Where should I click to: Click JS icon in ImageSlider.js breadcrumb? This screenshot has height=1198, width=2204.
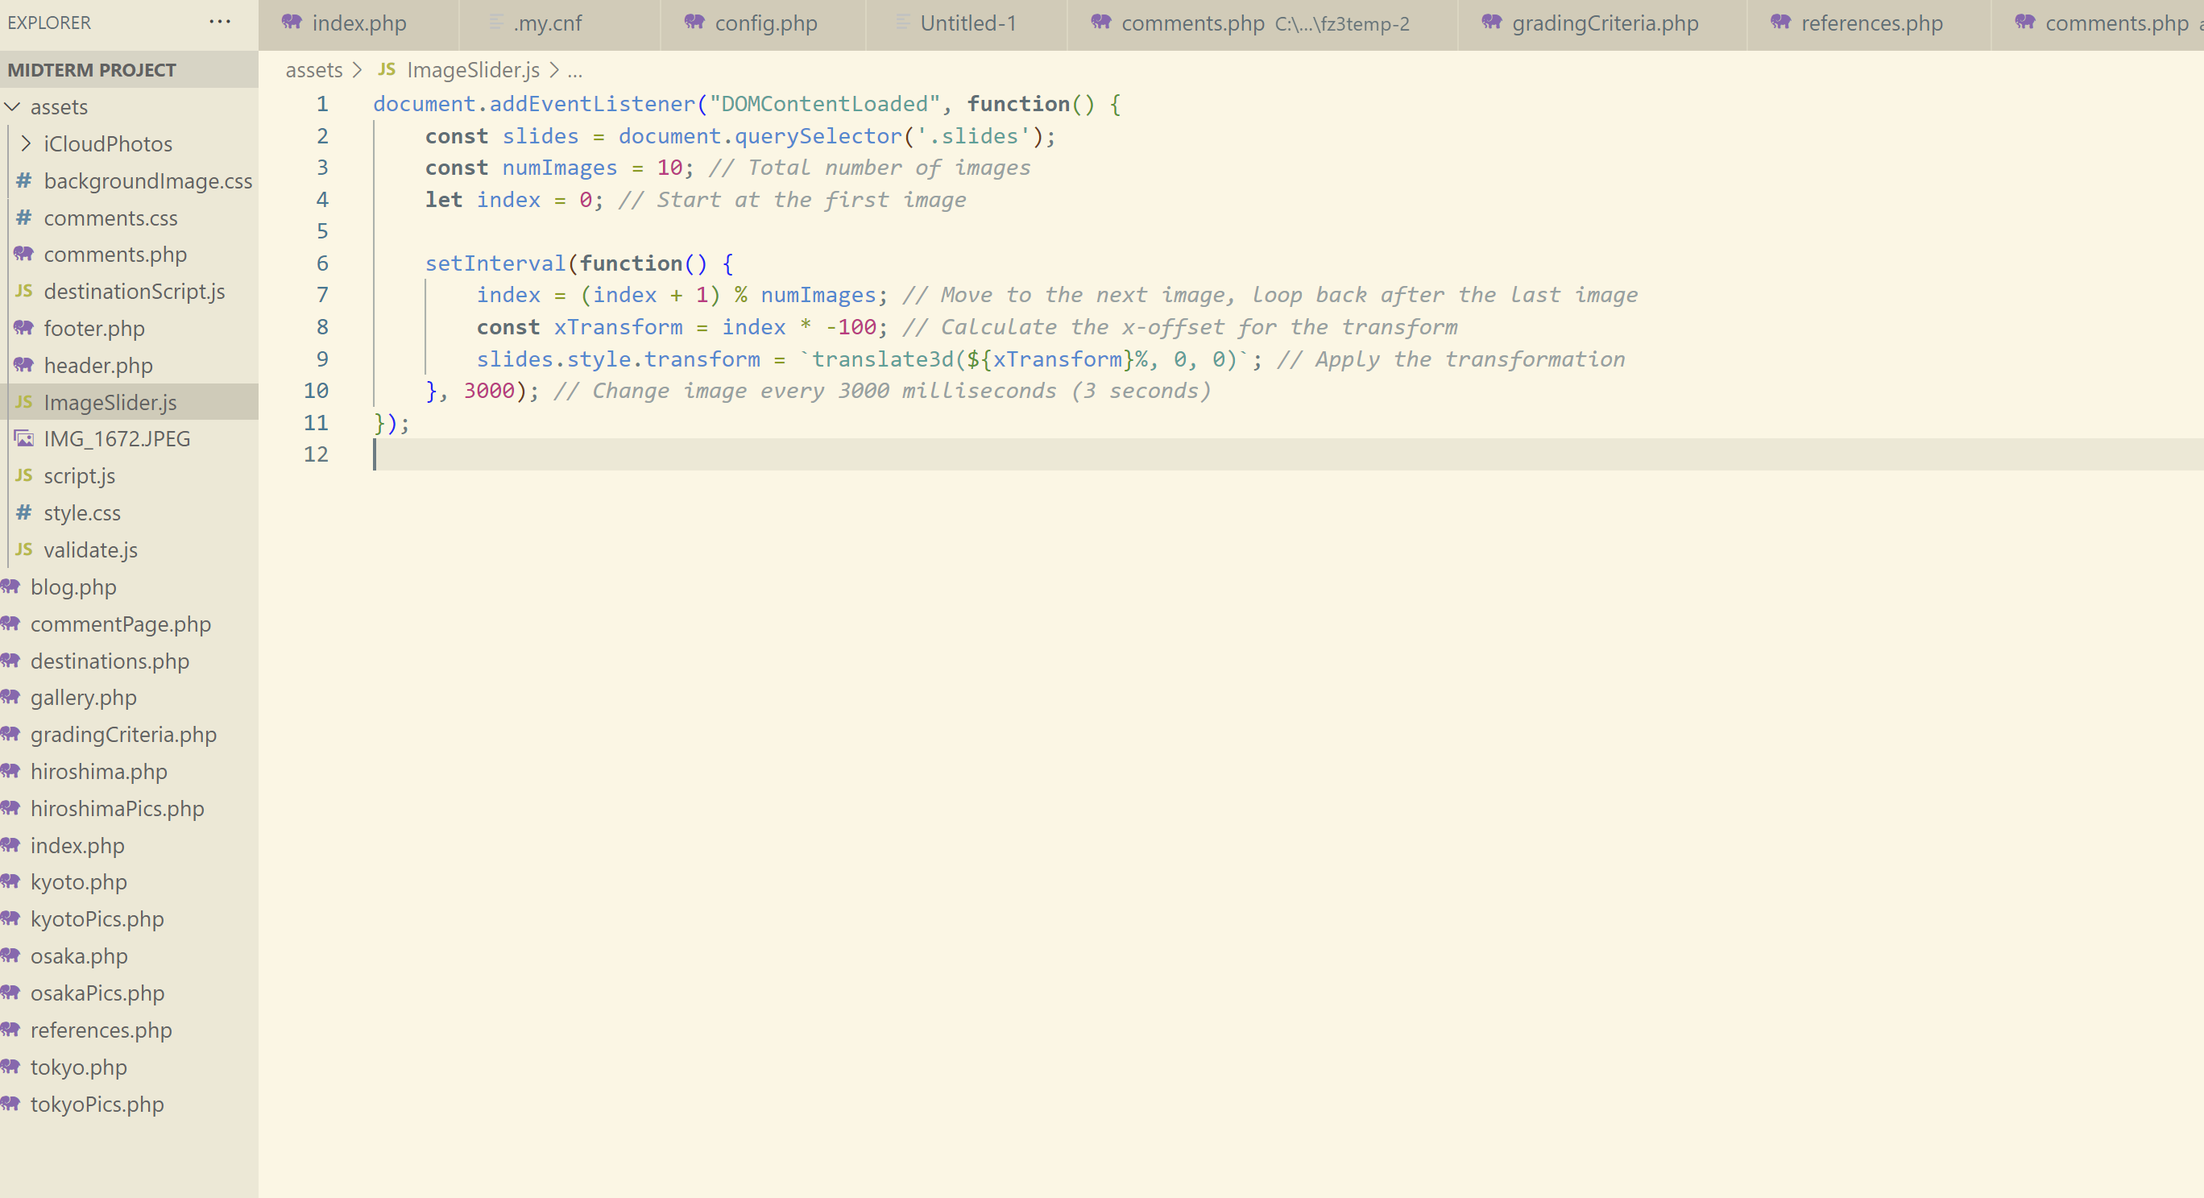[x=387, y=69]
